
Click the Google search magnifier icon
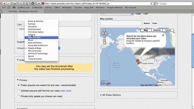coord(157,4)
